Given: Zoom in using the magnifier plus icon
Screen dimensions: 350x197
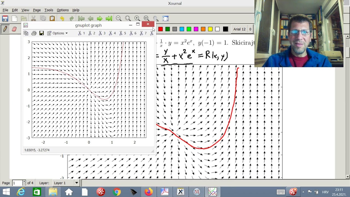Looking at the screenshot, I should 137,19.
